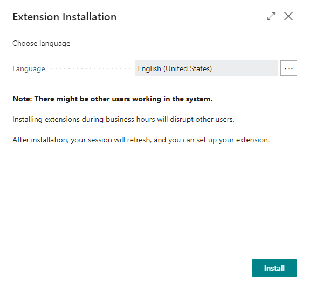The height and width of the screenshot is (289, 309).
Task: Toggle the diagonal arrows expand icon
Action: tap(271, 16)
